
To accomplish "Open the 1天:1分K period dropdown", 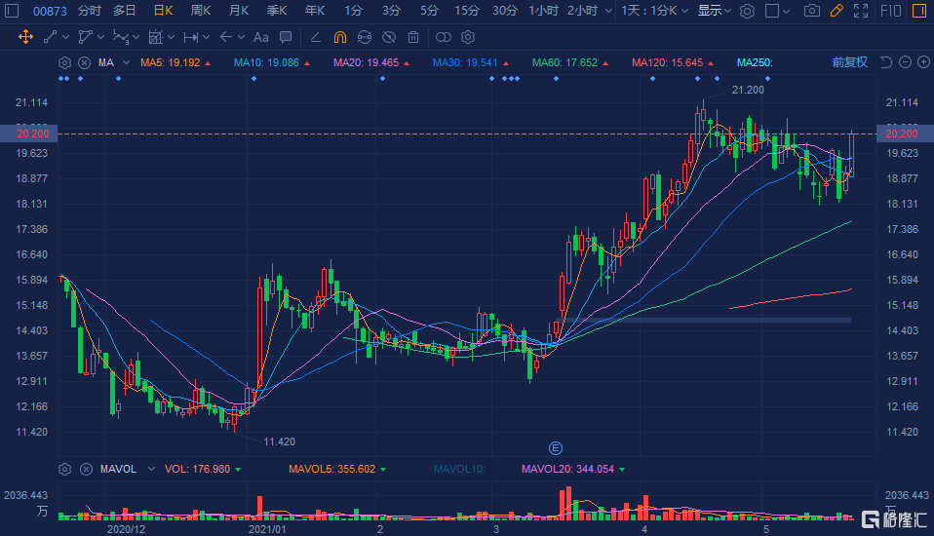I will coord(656,11).
